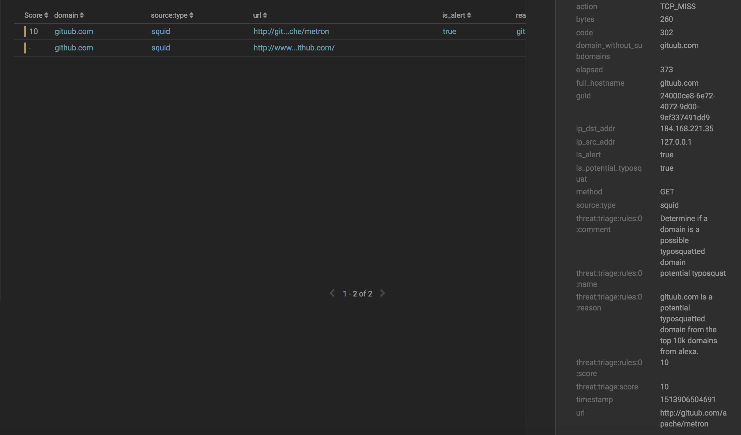This screenshot has height=435, width=741.
Task: Click score value 10 in first row
Action: pyautogui.click(x=33, y=32)
